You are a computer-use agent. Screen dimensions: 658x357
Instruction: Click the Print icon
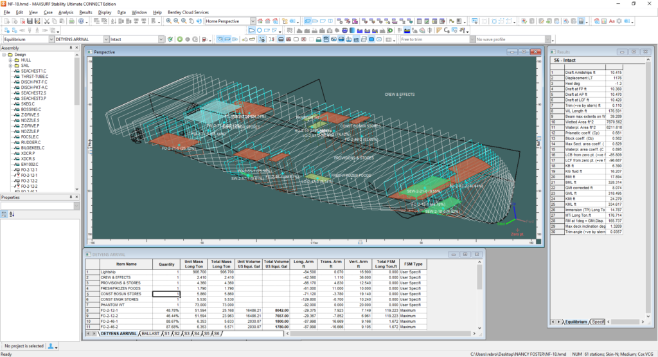[x=72, y=21]
